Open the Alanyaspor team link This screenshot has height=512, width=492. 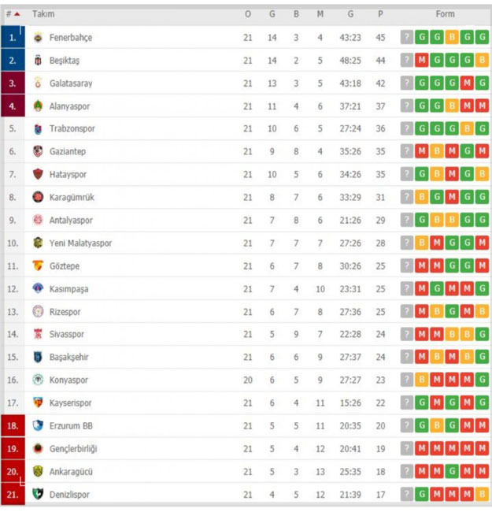click(72, 106)
